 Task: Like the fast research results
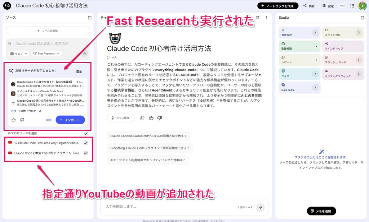14,120
